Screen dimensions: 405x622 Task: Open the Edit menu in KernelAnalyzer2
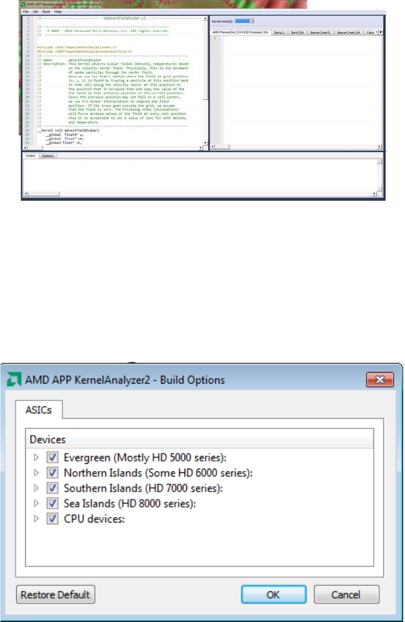coord(35,12)
